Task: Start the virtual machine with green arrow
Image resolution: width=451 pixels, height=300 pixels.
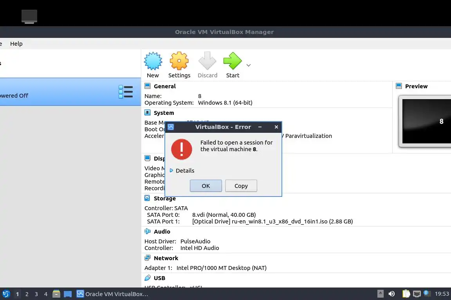Action: click(233, 61)
